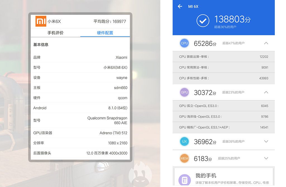Expand the MEM score section
The height and width of the screenshot is (187, 286).
coord(266,158)
